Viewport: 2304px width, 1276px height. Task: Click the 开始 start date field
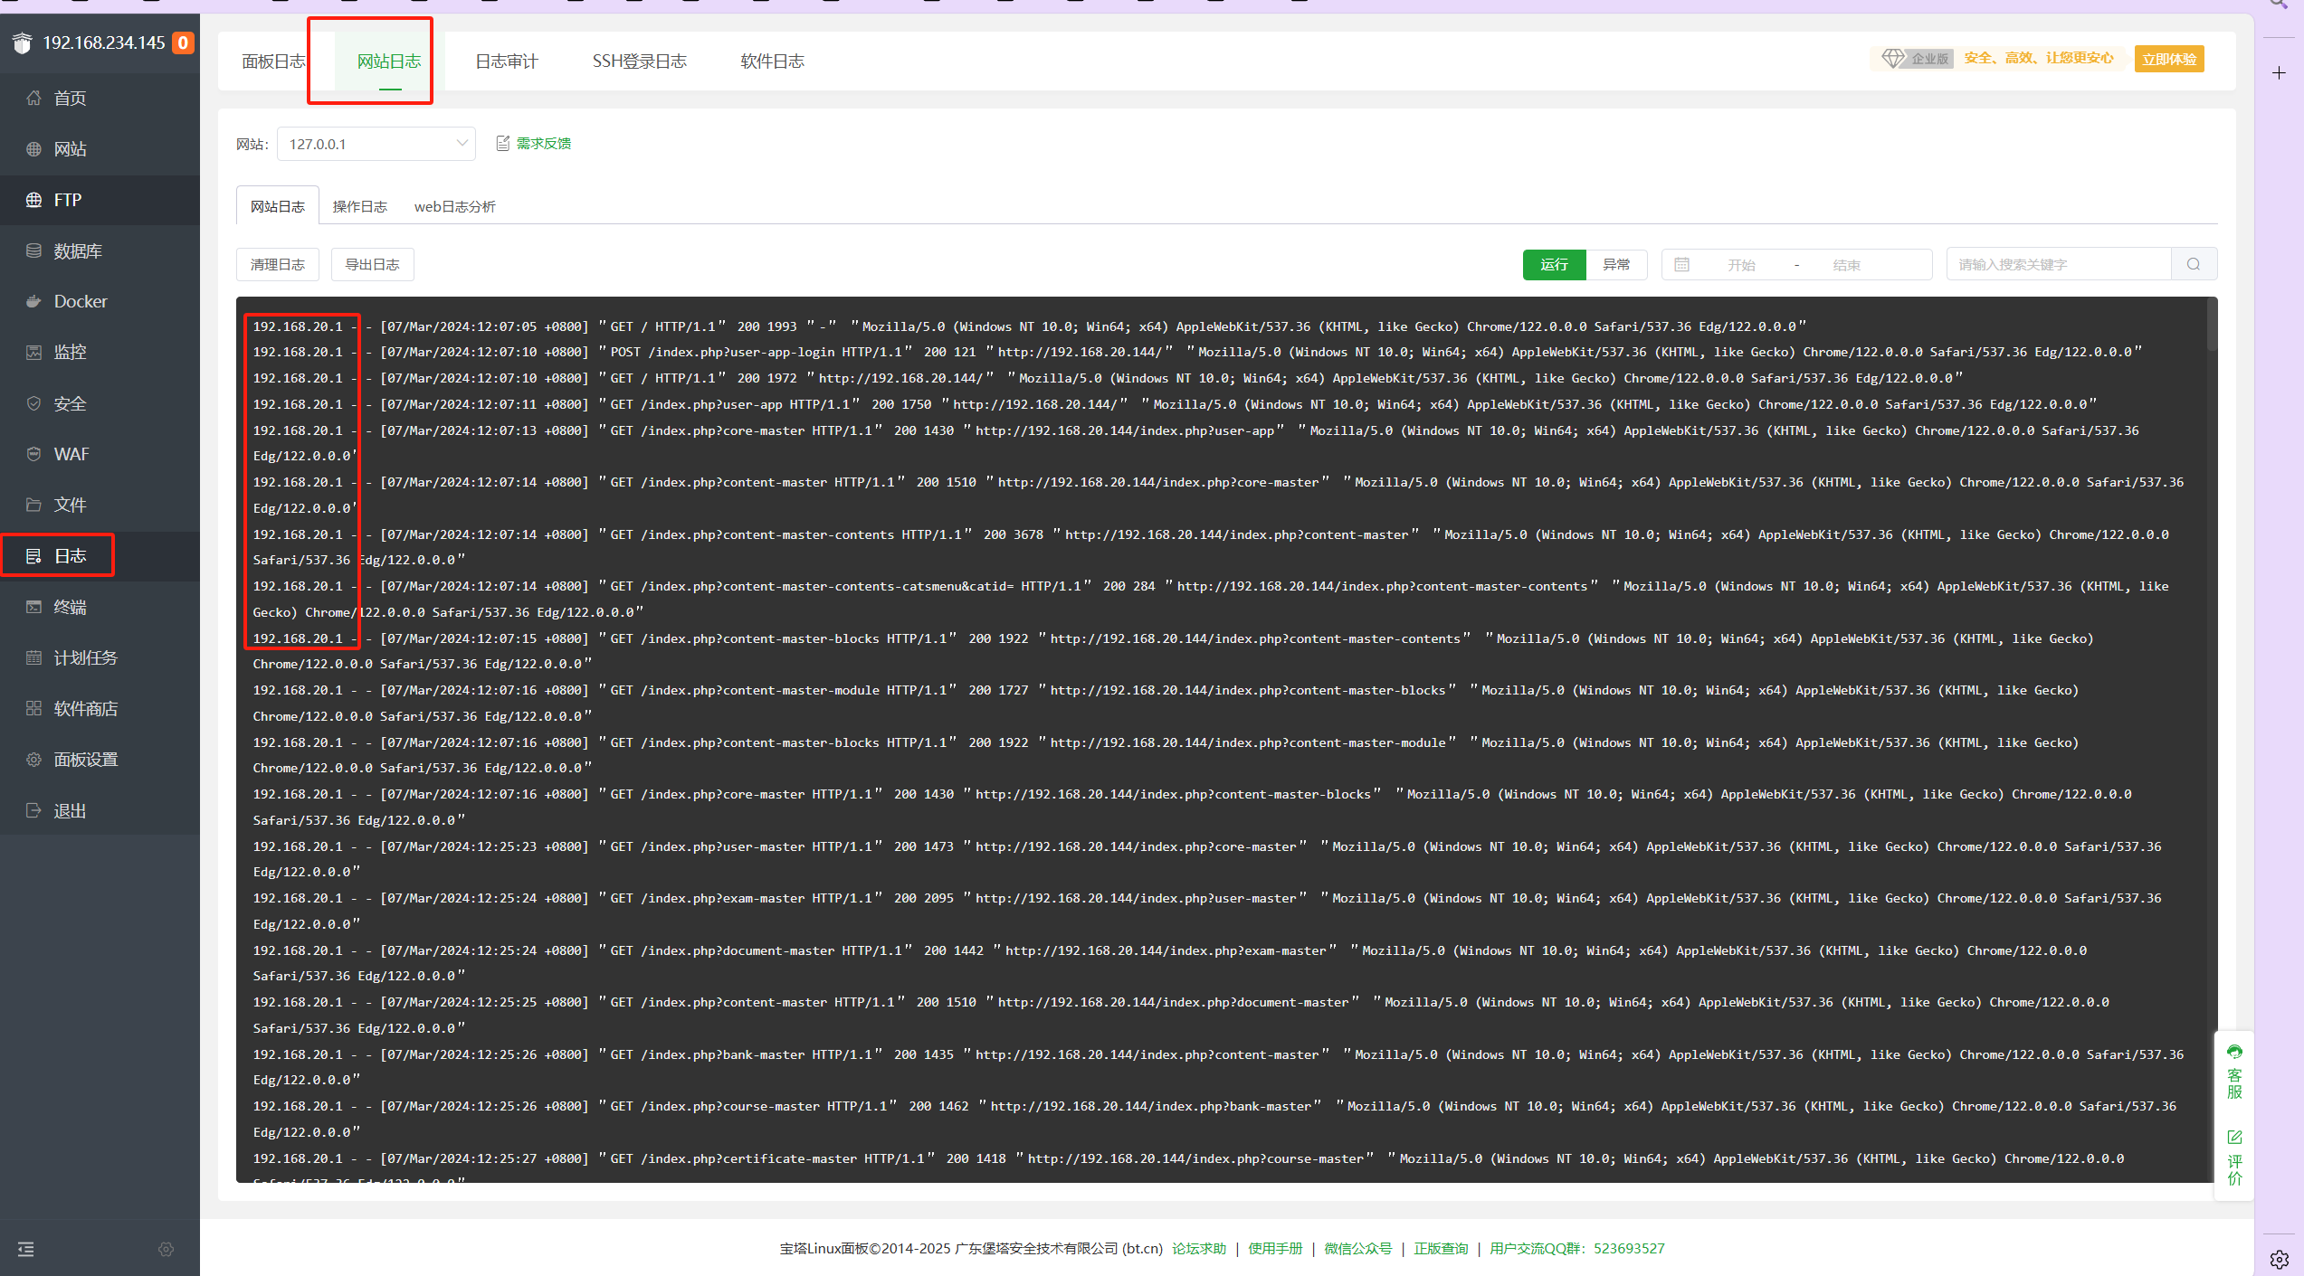pos(1740,265)
